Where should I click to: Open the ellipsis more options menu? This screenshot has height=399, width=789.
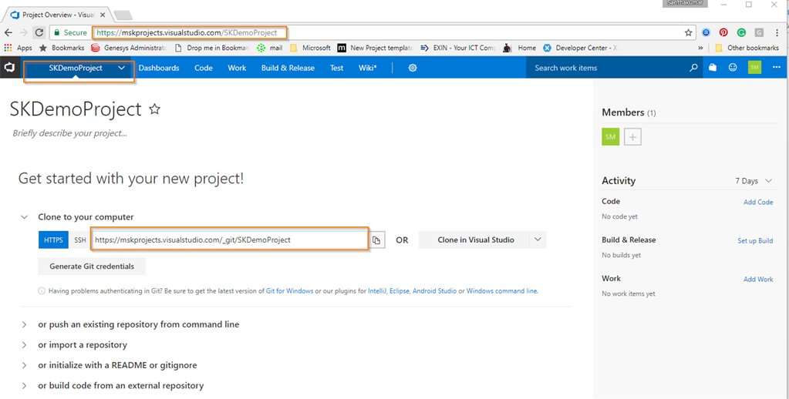click(x=777, y=67)
